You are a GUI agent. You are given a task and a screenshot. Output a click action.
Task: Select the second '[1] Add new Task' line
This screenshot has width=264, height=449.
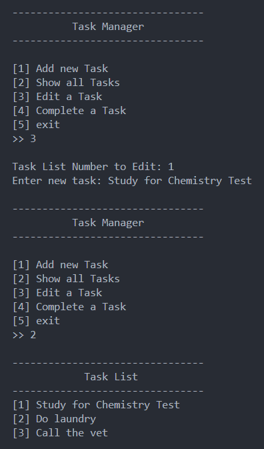tap(61, 265)
